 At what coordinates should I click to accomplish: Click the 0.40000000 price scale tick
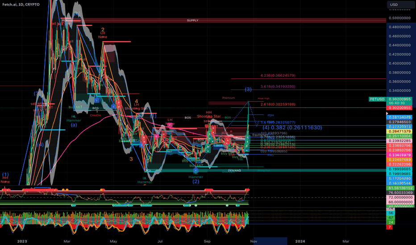pos(399,63)
